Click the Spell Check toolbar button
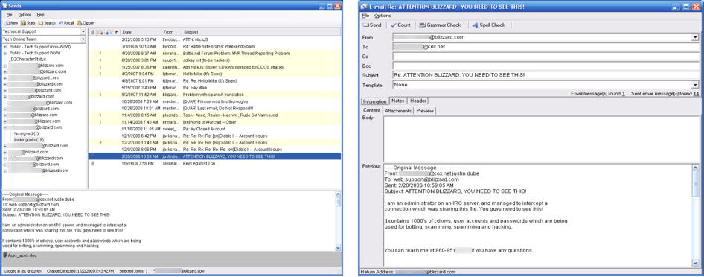The height and width of the screenshot is (277, 704). point(488,25)
